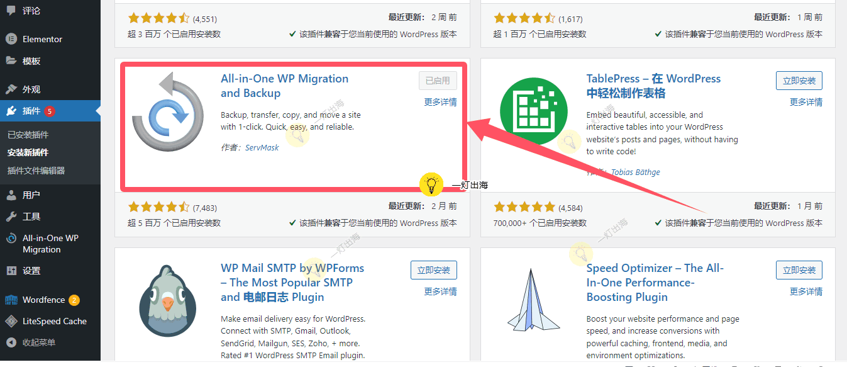Screen dimensions: 847x367
Task: Click the All-in-One WP Migration plugin logo
Action: click(x=168, y=112)
